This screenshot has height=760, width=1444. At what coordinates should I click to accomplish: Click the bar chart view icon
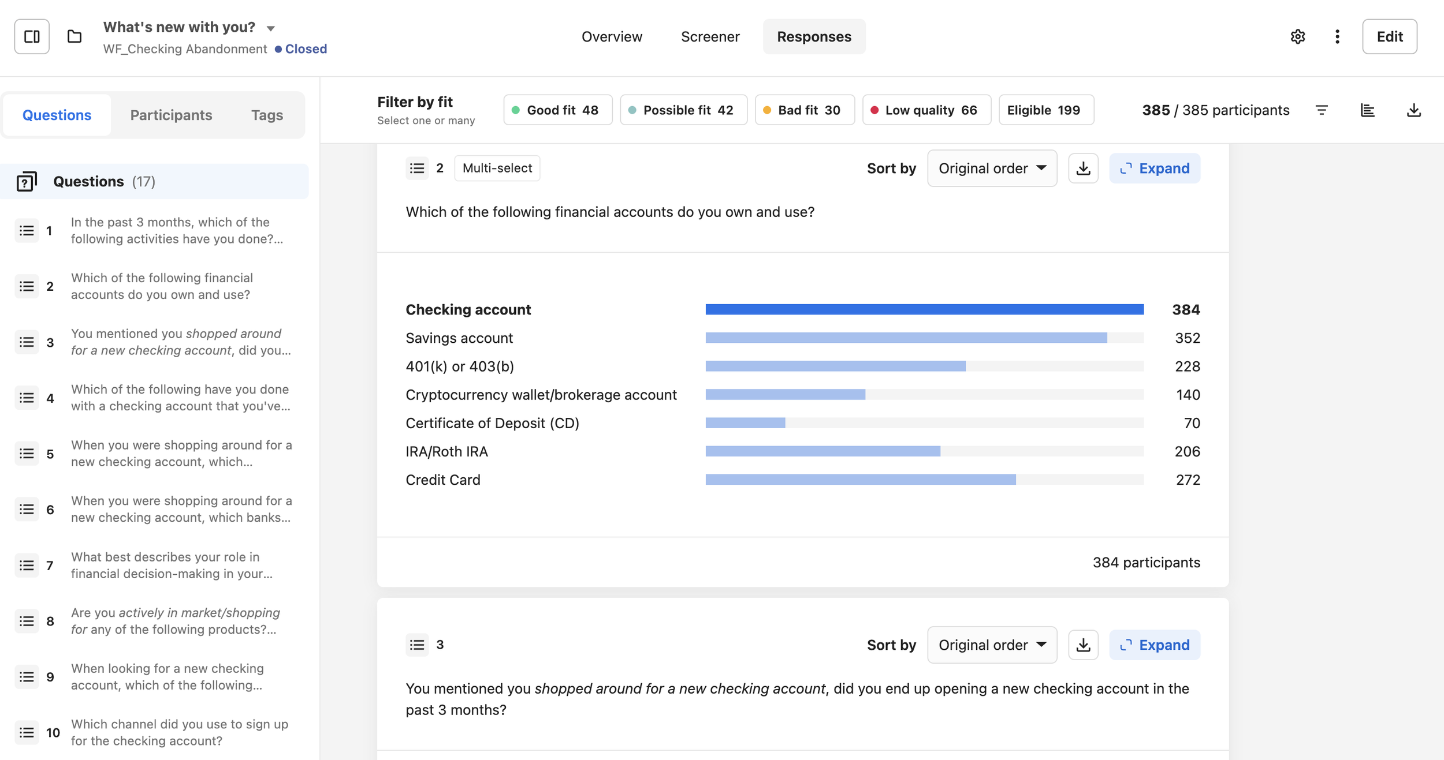coord(1367,110)
